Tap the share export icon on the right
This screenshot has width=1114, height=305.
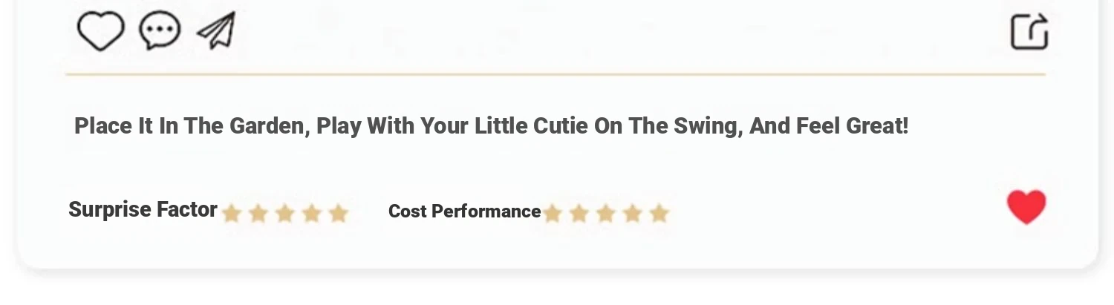pos(1029,32)
